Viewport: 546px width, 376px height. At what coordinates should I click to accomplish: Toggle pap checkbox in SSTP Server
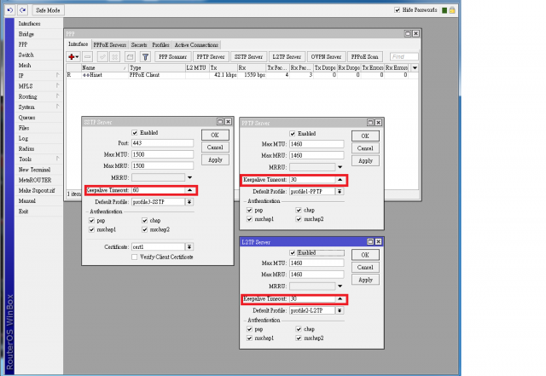(x=91, y=220)
